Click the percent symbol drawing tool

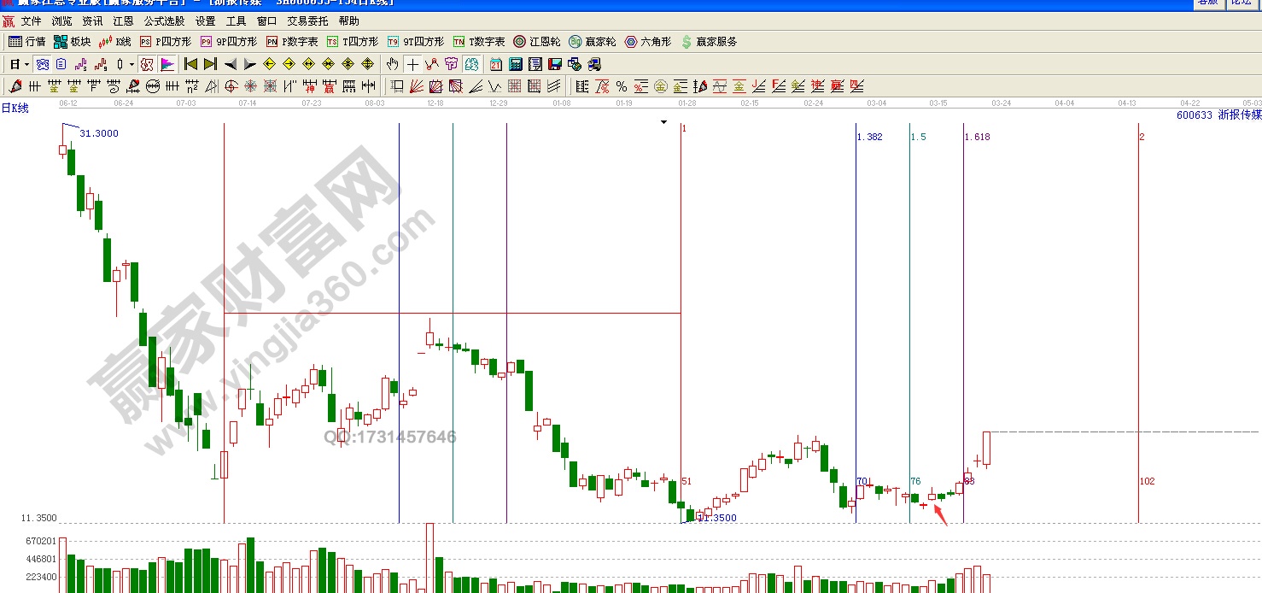click(x=621, y=86)
